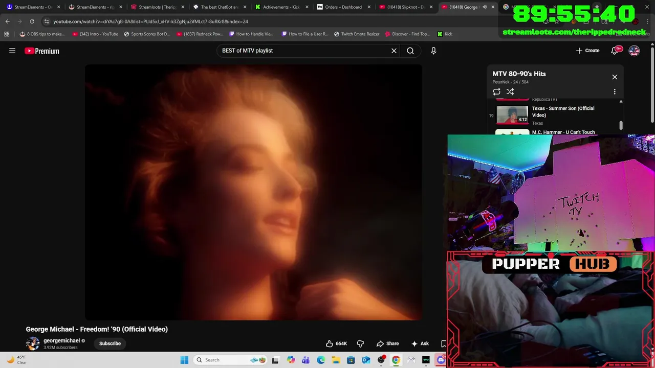The image size is (655, 368).
Task: Subscribe to georgemichael channel
Action: point(110,343)
